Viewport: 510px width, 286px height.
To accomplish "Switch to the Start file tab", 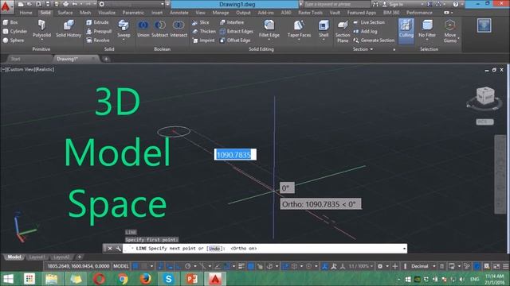I will tap(15, 59).
